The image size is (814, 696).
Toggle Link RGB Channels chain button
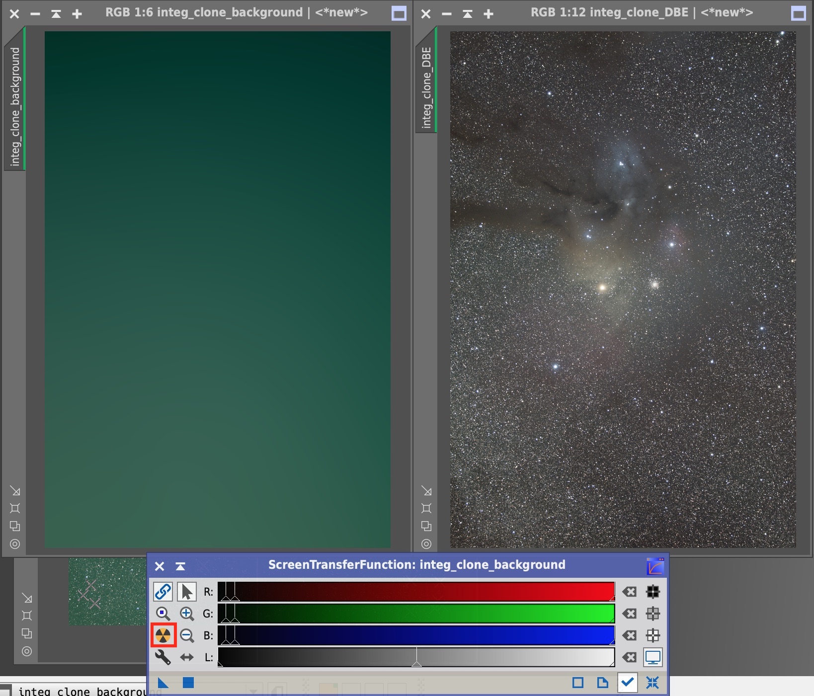[x=163, y=592]
